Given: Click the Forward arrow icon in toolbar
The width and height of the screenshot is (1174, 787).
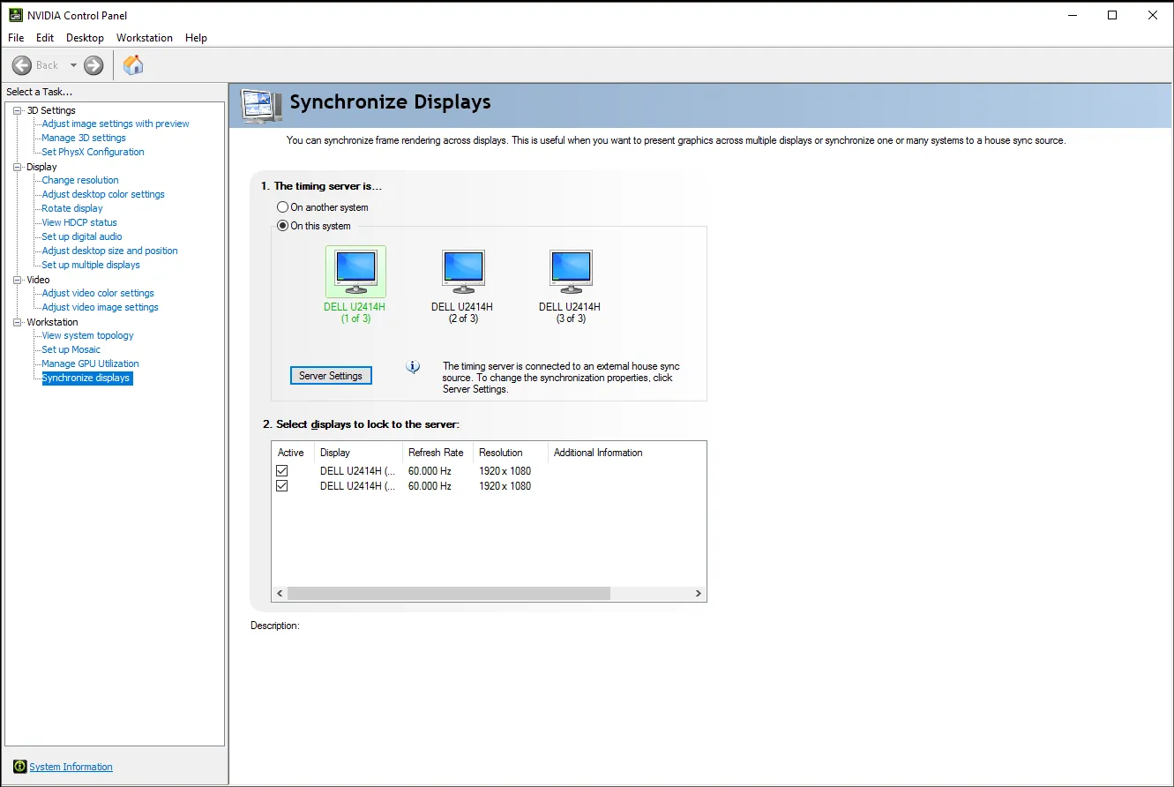Looking at the screenshot, I should point(93,65).
